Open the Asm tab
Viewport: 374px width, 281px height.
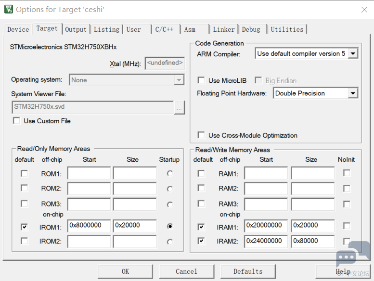(x=194, y=29)
